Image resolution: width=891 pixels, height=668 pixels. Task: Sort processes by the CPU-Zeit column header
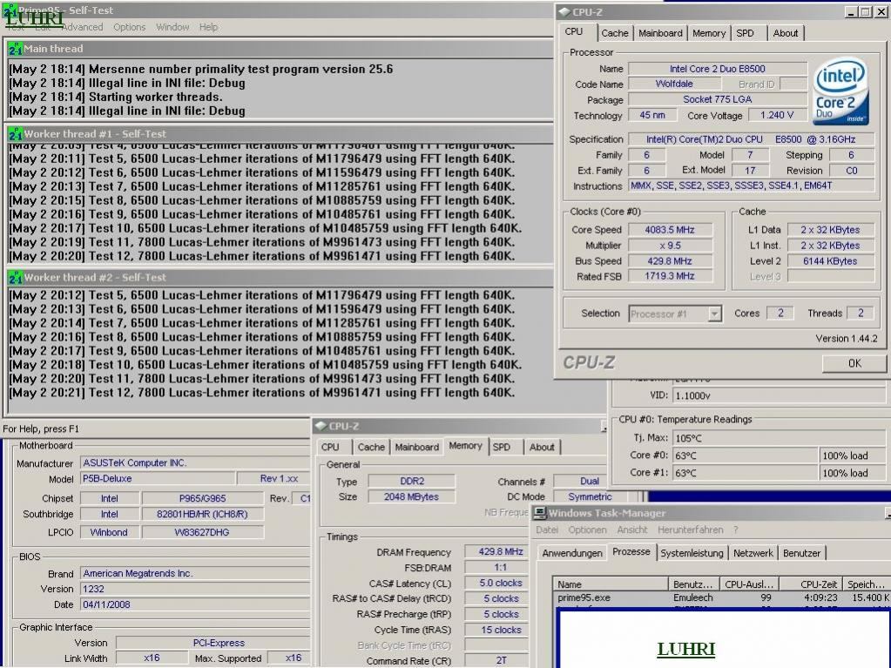[x=811, y=584]
